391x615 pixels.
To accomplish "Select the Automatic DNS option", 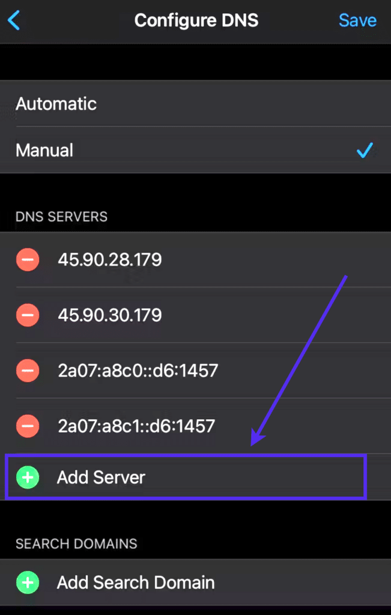I will 195,103.
